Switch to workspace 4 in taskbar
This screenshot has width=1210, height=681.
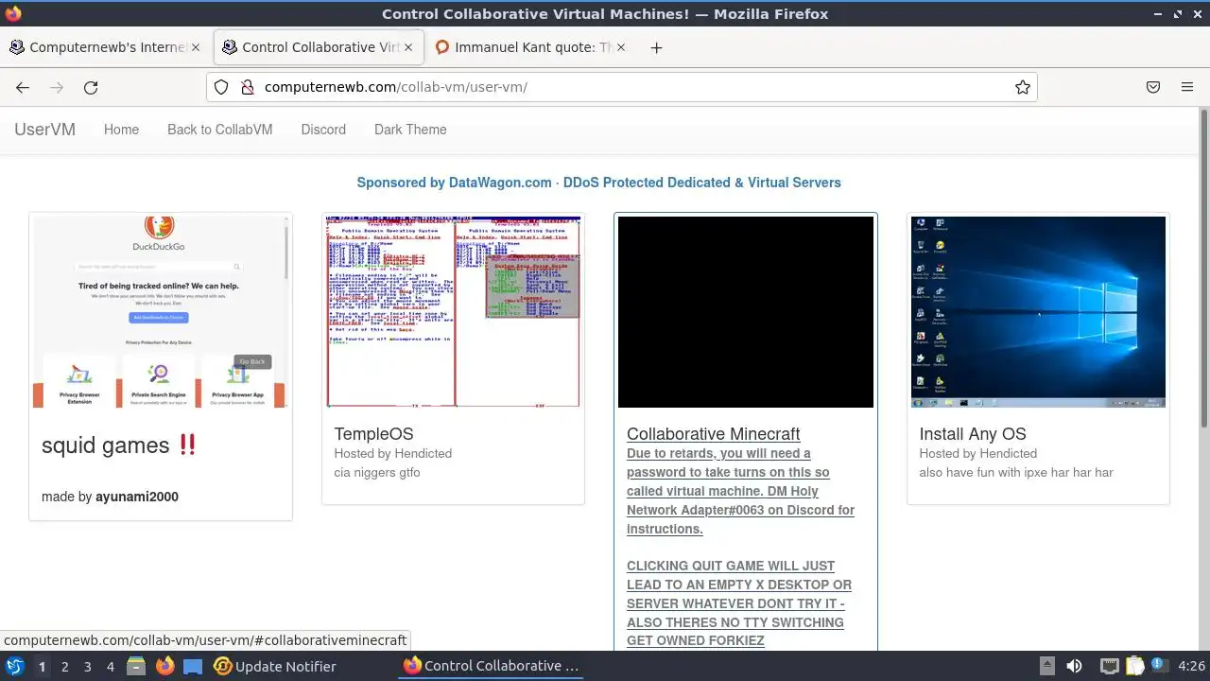[x=110, y=667]
